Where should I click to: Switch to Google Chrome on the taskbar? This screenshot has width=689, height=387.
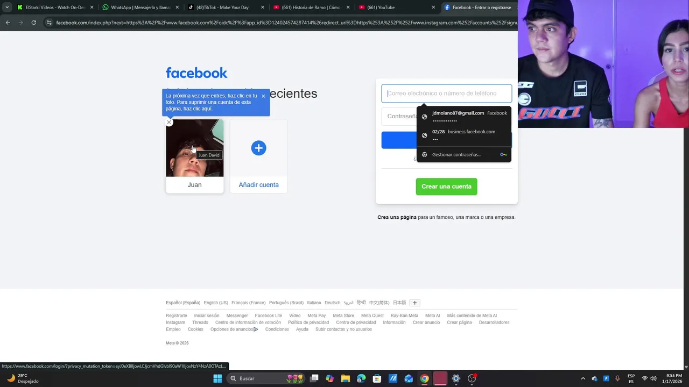coord(424,378)
